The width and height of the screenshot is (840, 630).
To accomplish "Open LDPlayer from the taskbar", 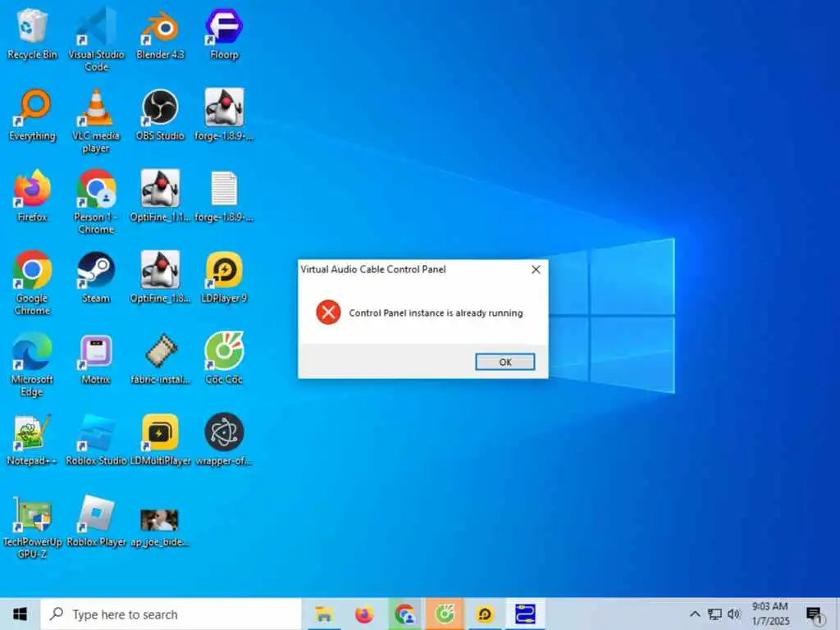I will (x=485, y=614).
